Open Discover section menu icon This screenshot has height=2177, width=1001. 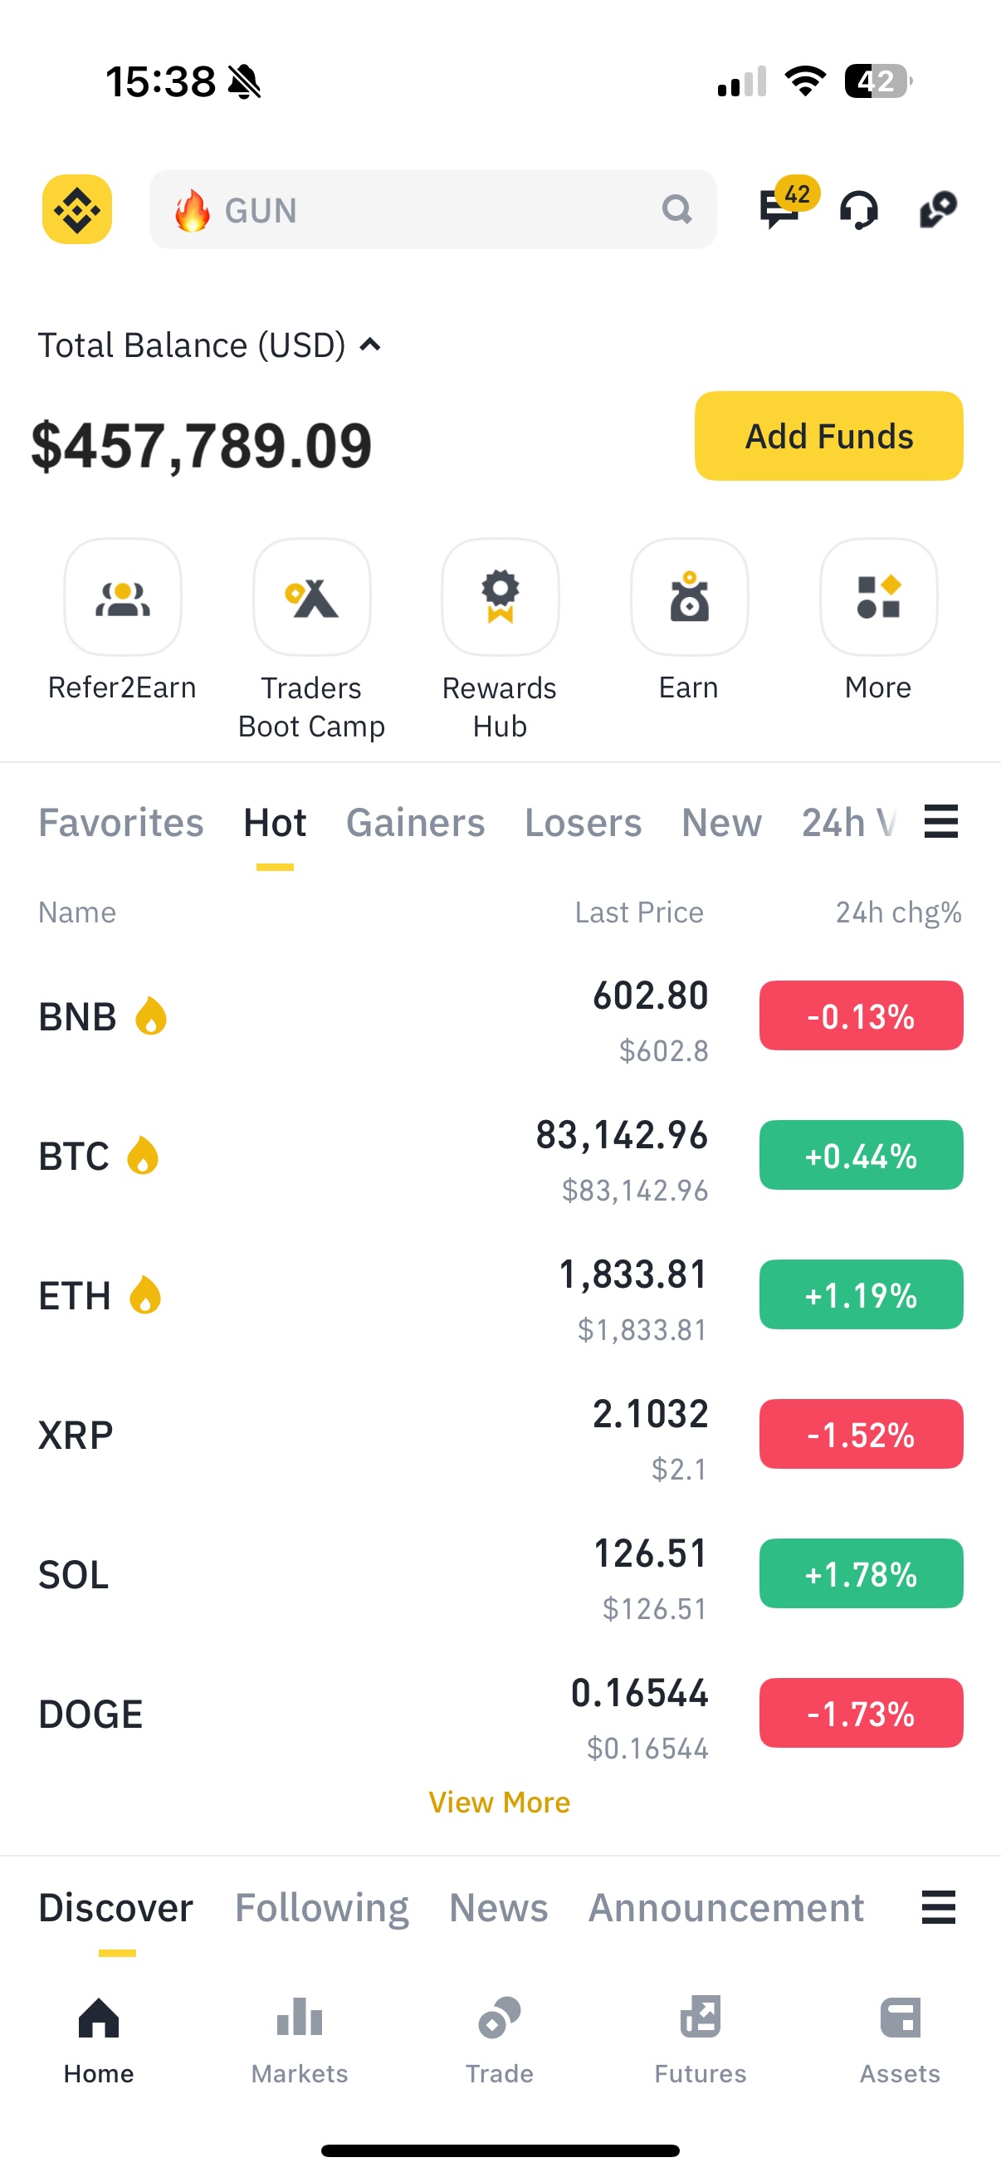939,1907
